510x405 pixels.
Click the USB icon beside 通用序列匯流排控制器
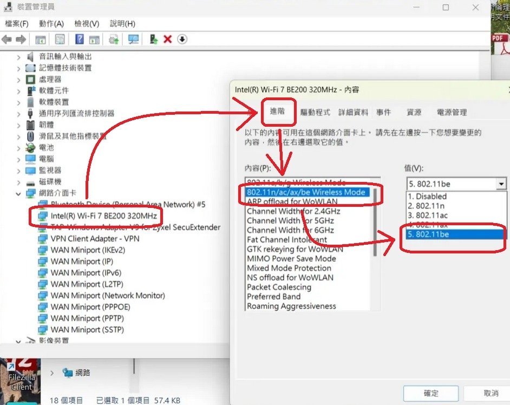(x=30, y=114)
